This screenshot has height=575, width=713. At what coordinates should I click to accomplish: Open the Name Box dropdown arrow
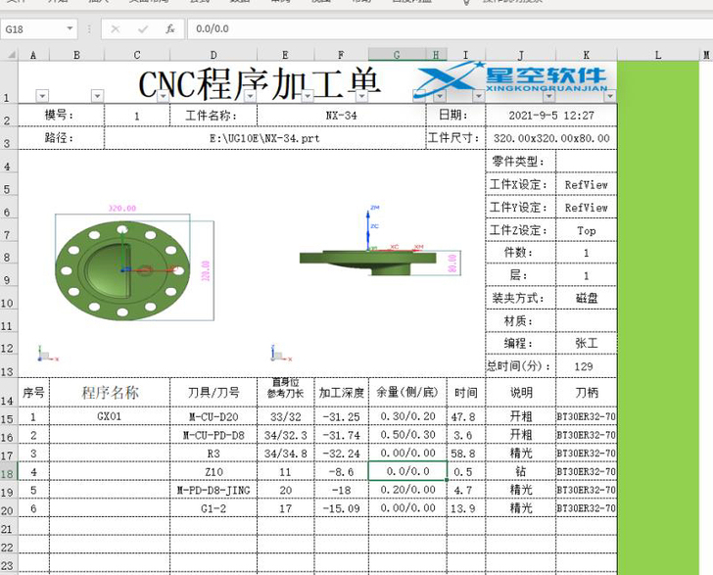point(70,28)
